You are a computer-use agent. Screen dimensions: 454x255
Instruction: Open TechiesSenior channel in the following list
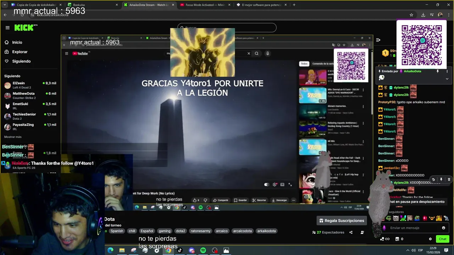30,117
